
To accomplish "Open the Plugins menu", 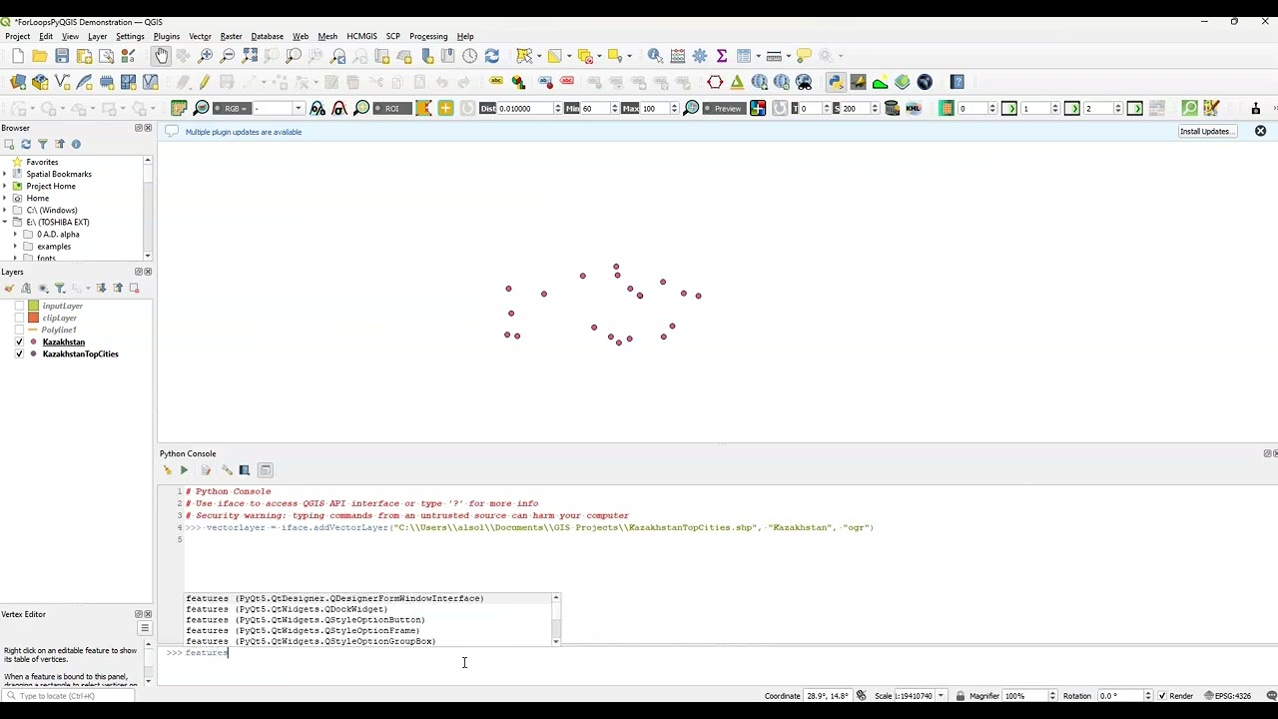I will [167, 36].
